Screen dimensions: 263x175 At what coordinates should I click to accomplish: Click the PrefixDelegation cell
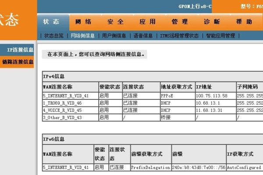(150, 168)
